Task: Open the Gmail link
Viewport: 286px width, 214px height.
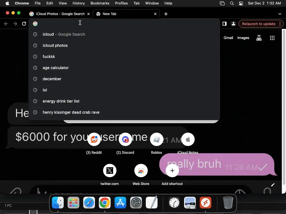Action: click(x=228, y=38)
